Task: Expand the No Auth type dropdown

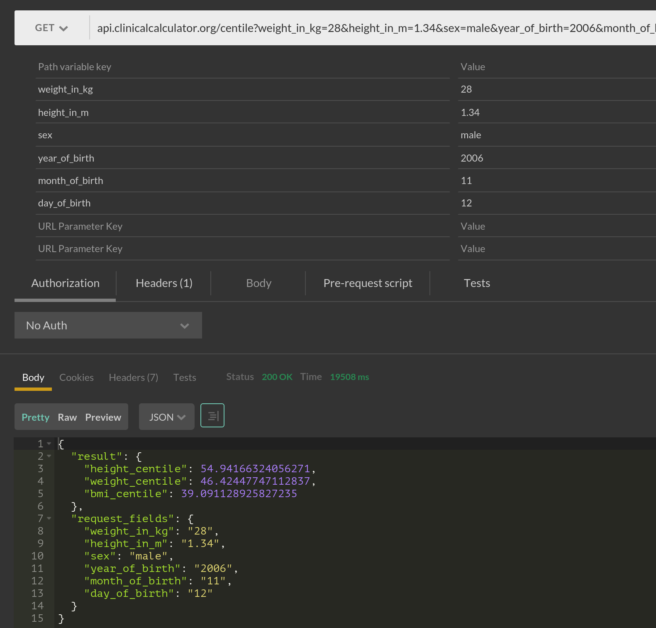Action: [x=108, y=325]
